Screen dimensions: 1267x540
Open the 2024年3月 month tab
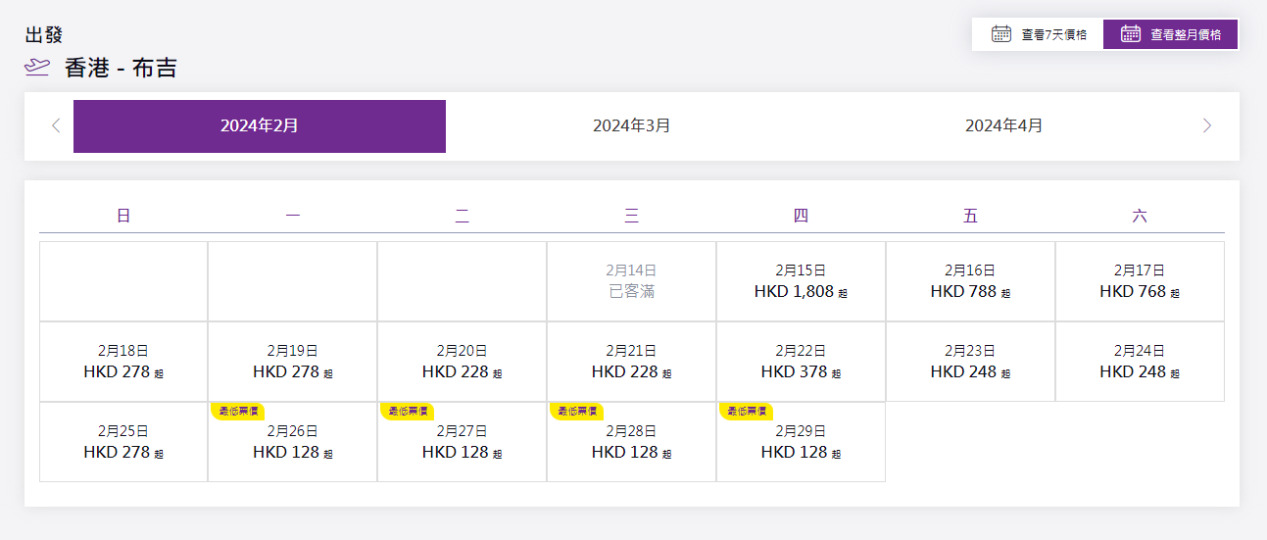tap(632, 126)
